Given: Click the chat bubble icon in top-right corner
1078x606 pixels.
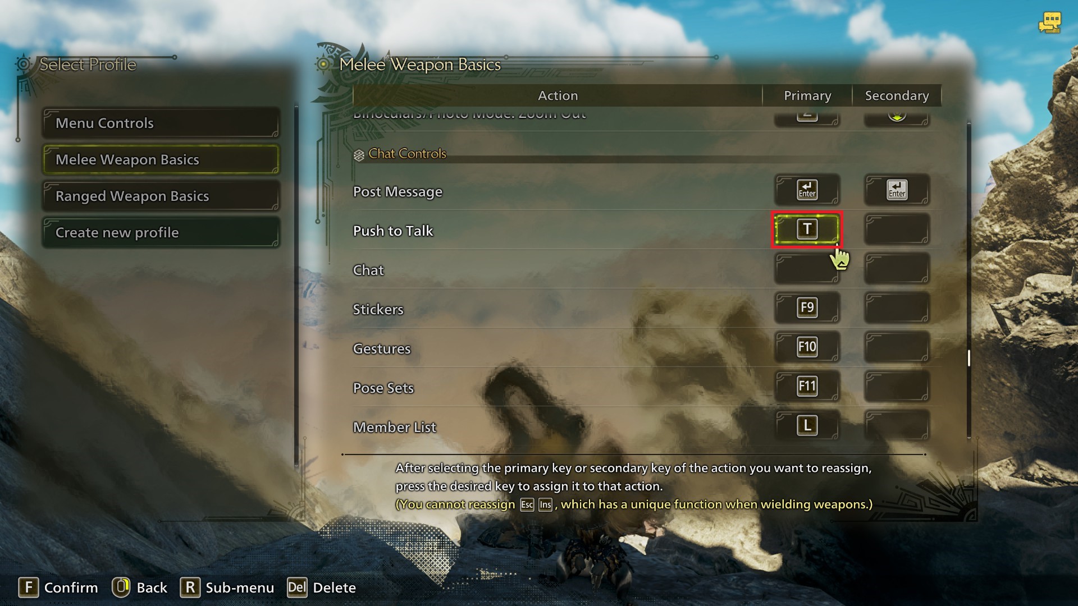Looking at the screenshot, I should click(1049, 23).
